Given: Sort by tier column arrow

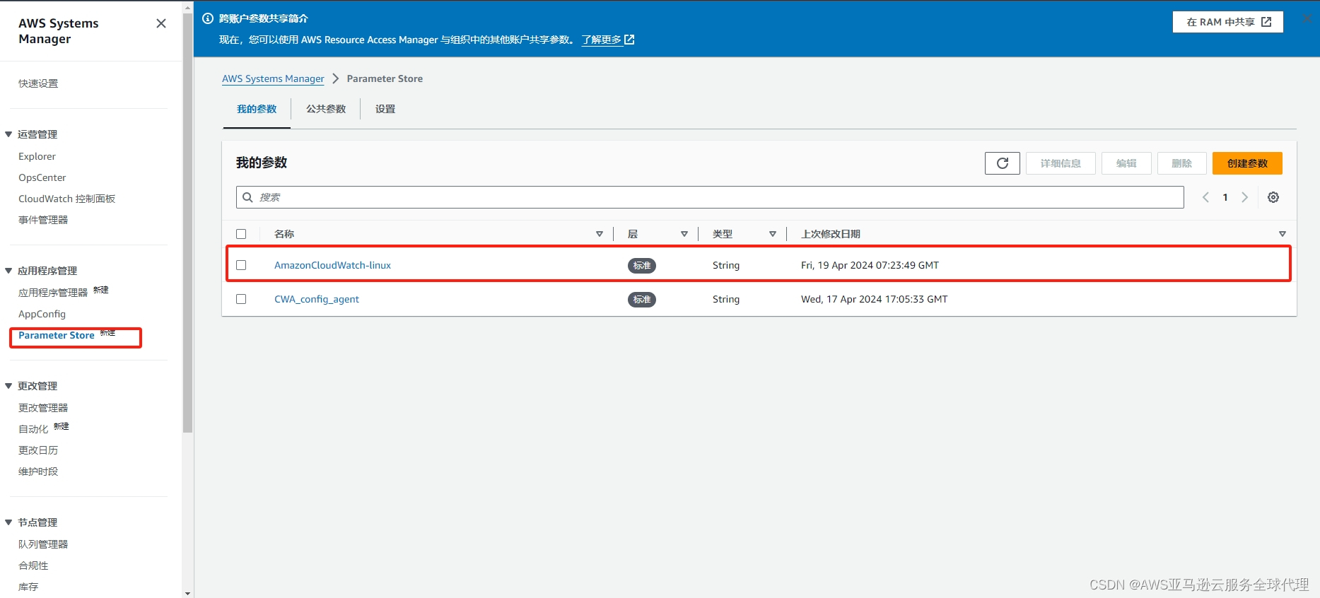Looking at the screenshot, I should click(x=684, y=234).
